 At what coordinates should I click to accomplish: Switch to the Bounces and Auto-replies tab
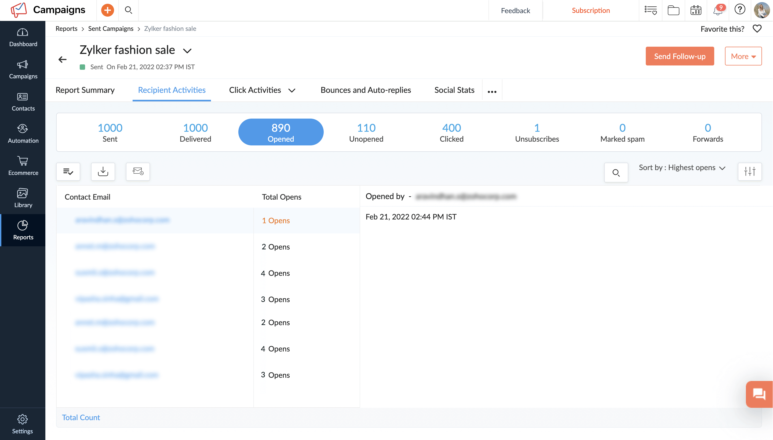pyautogui.click(x=366, y=90)
